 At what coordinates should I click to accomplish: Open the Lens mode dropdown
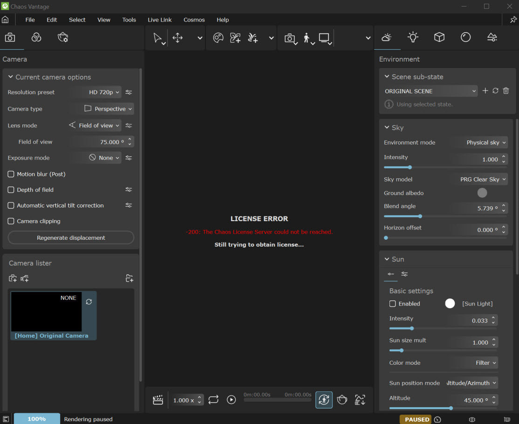[94, 125]
